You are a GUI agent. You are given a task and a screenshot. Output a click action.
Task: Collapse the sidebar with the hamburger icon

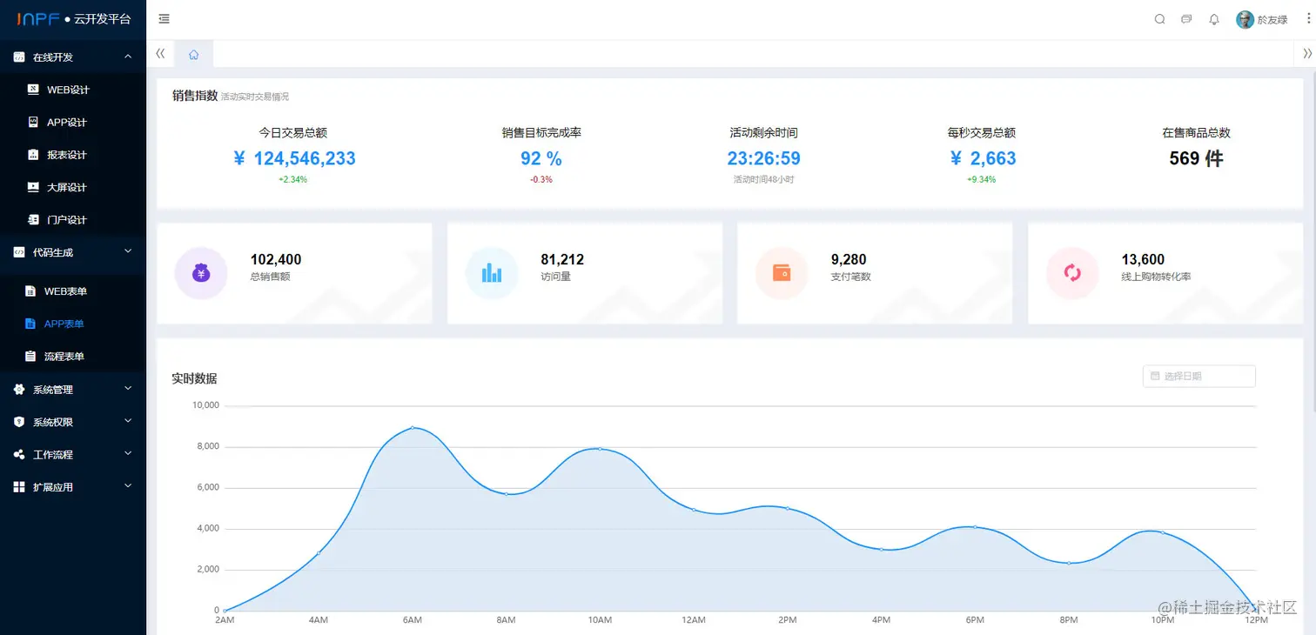pyautogui.click(x=164, y=19)
